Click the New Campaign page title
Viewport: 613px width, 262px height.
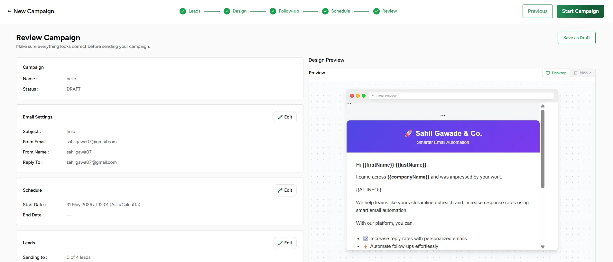(x=34, y=11)
